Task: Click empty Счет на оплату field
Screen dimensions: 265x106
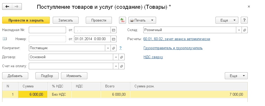Action: click(x=71, y=66)
